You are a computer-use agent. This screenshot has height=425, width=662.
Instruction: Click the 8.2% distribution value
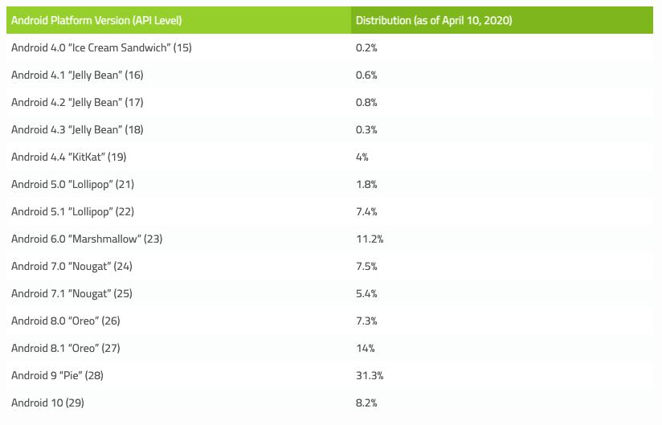click(366, 403)
